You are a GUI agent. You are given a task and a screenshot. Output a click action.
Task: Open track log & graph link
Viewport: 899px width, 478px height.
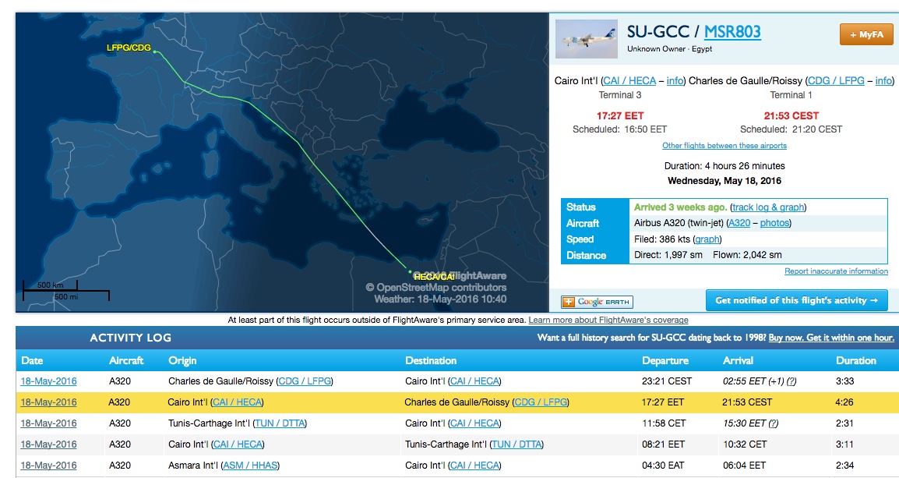769,207
